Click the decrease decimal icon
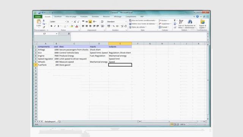243x137 pixels. click(x=126, y=26)
